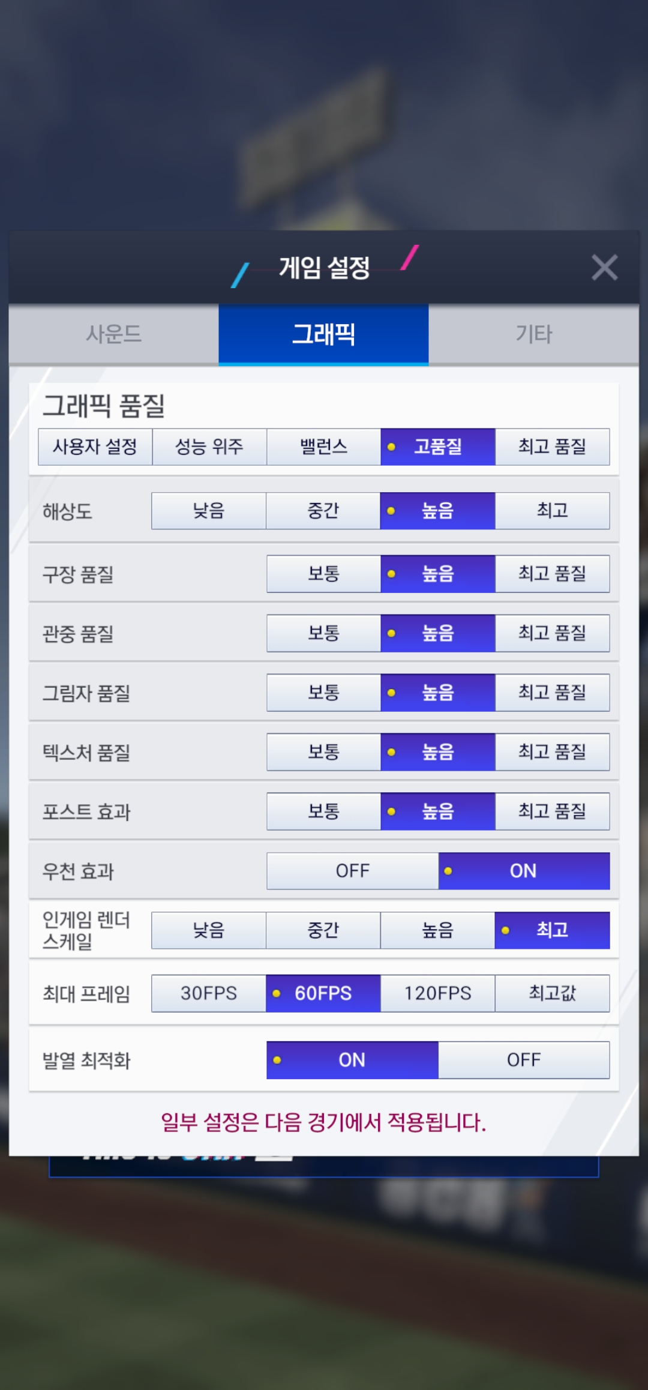The image size is (648, 1390).
Task: Set 해상도 to 최고
Action: click(x=552, y=511)
